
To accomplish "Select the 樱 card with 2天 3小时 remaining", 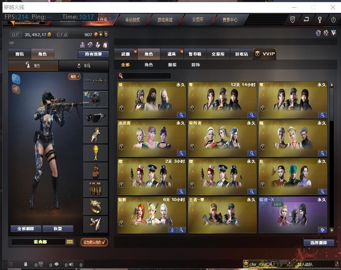I will [x=152, y=177].
